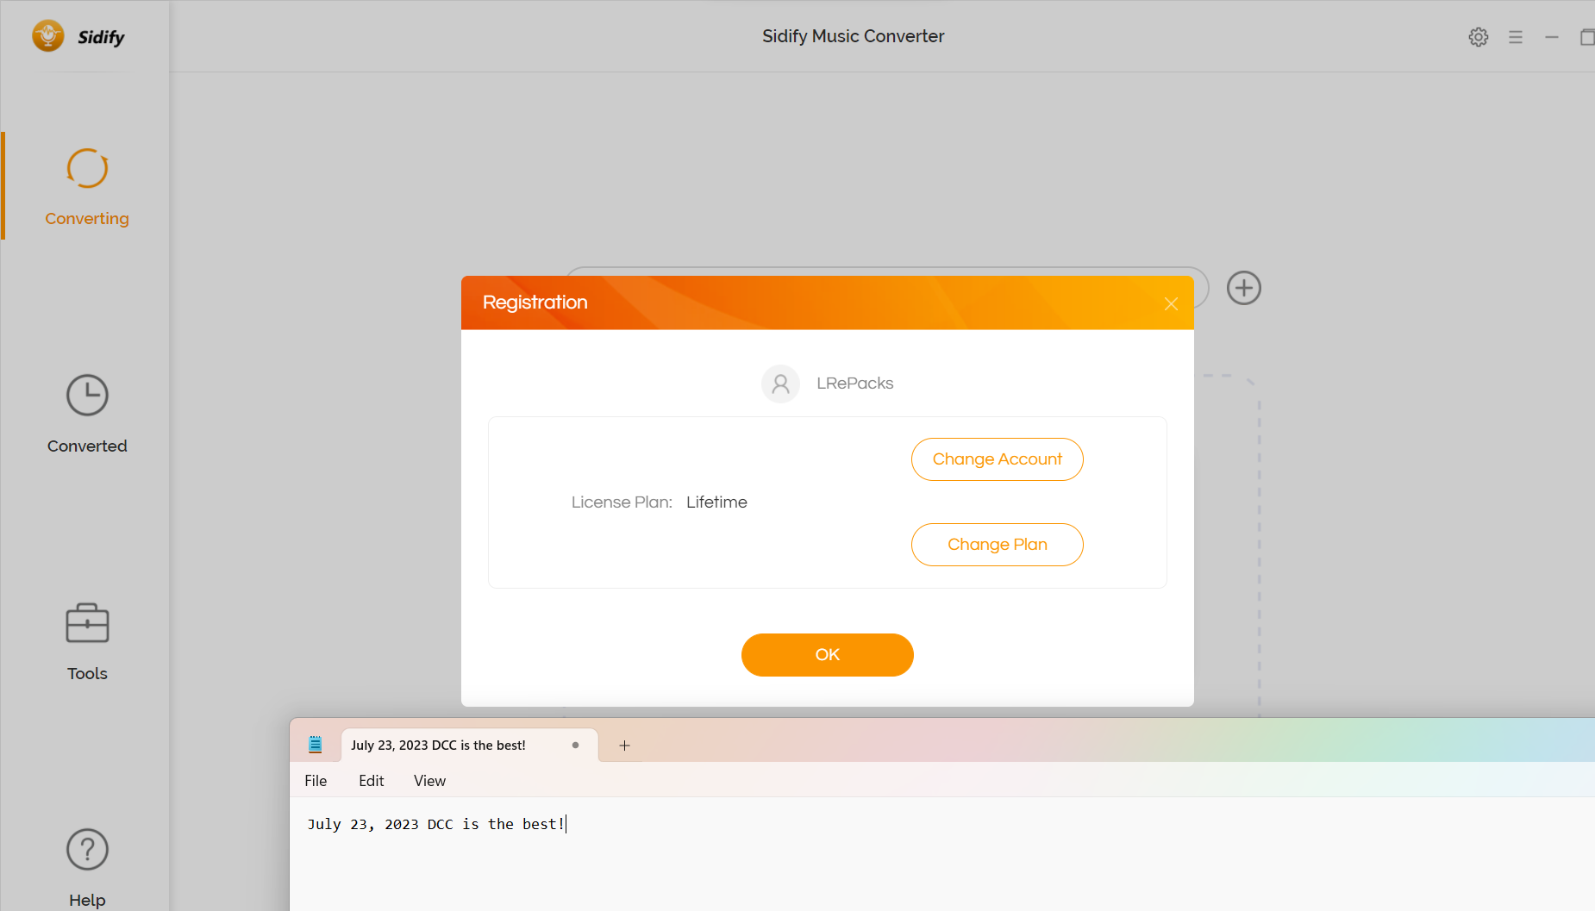Click in the Notepad text area
Screen dimensions: 1595x911
pos(862,862)
